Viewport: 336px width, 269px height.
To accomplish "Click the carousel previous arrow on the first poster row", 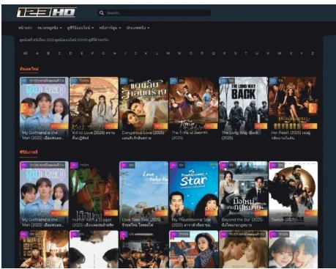I will click(x=25, y=108).
